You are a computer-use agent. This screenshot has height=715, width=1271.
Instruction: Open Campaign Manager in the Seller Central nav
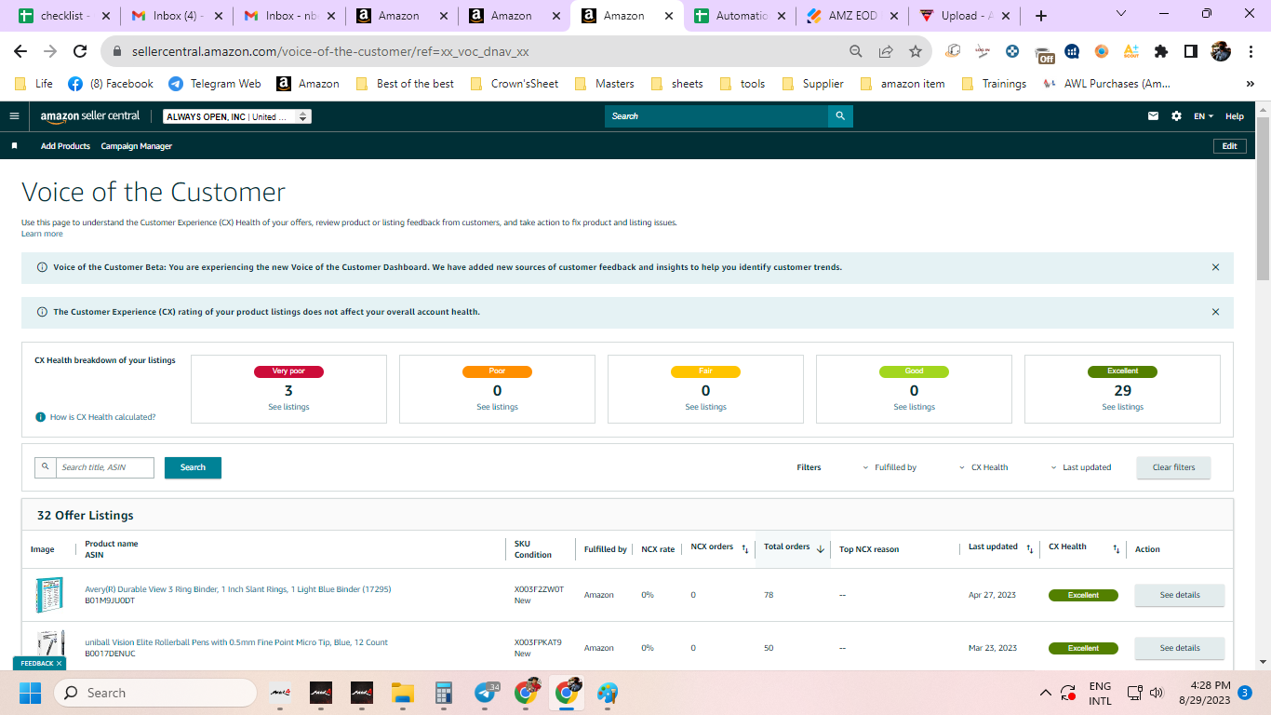137,146
